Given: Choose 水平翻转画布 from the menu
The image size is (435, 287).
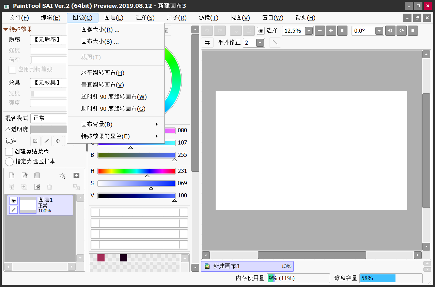Looking at the screenshot, I should coord(103,73).
